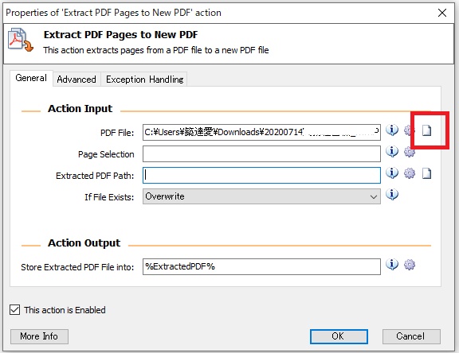Focus the Page Selection input field
Viewport: 459px width, 353px height.
(261, 154)
